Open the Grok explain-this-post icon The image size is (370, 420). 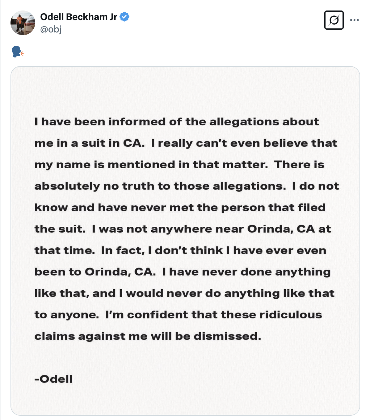(334, 20)
